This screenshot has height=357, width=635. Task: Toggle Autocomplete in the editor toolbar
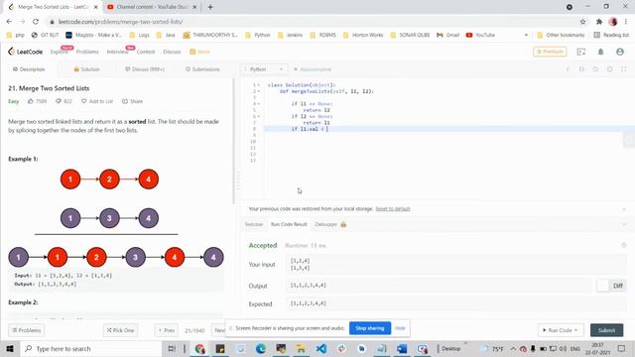point(313,69)
